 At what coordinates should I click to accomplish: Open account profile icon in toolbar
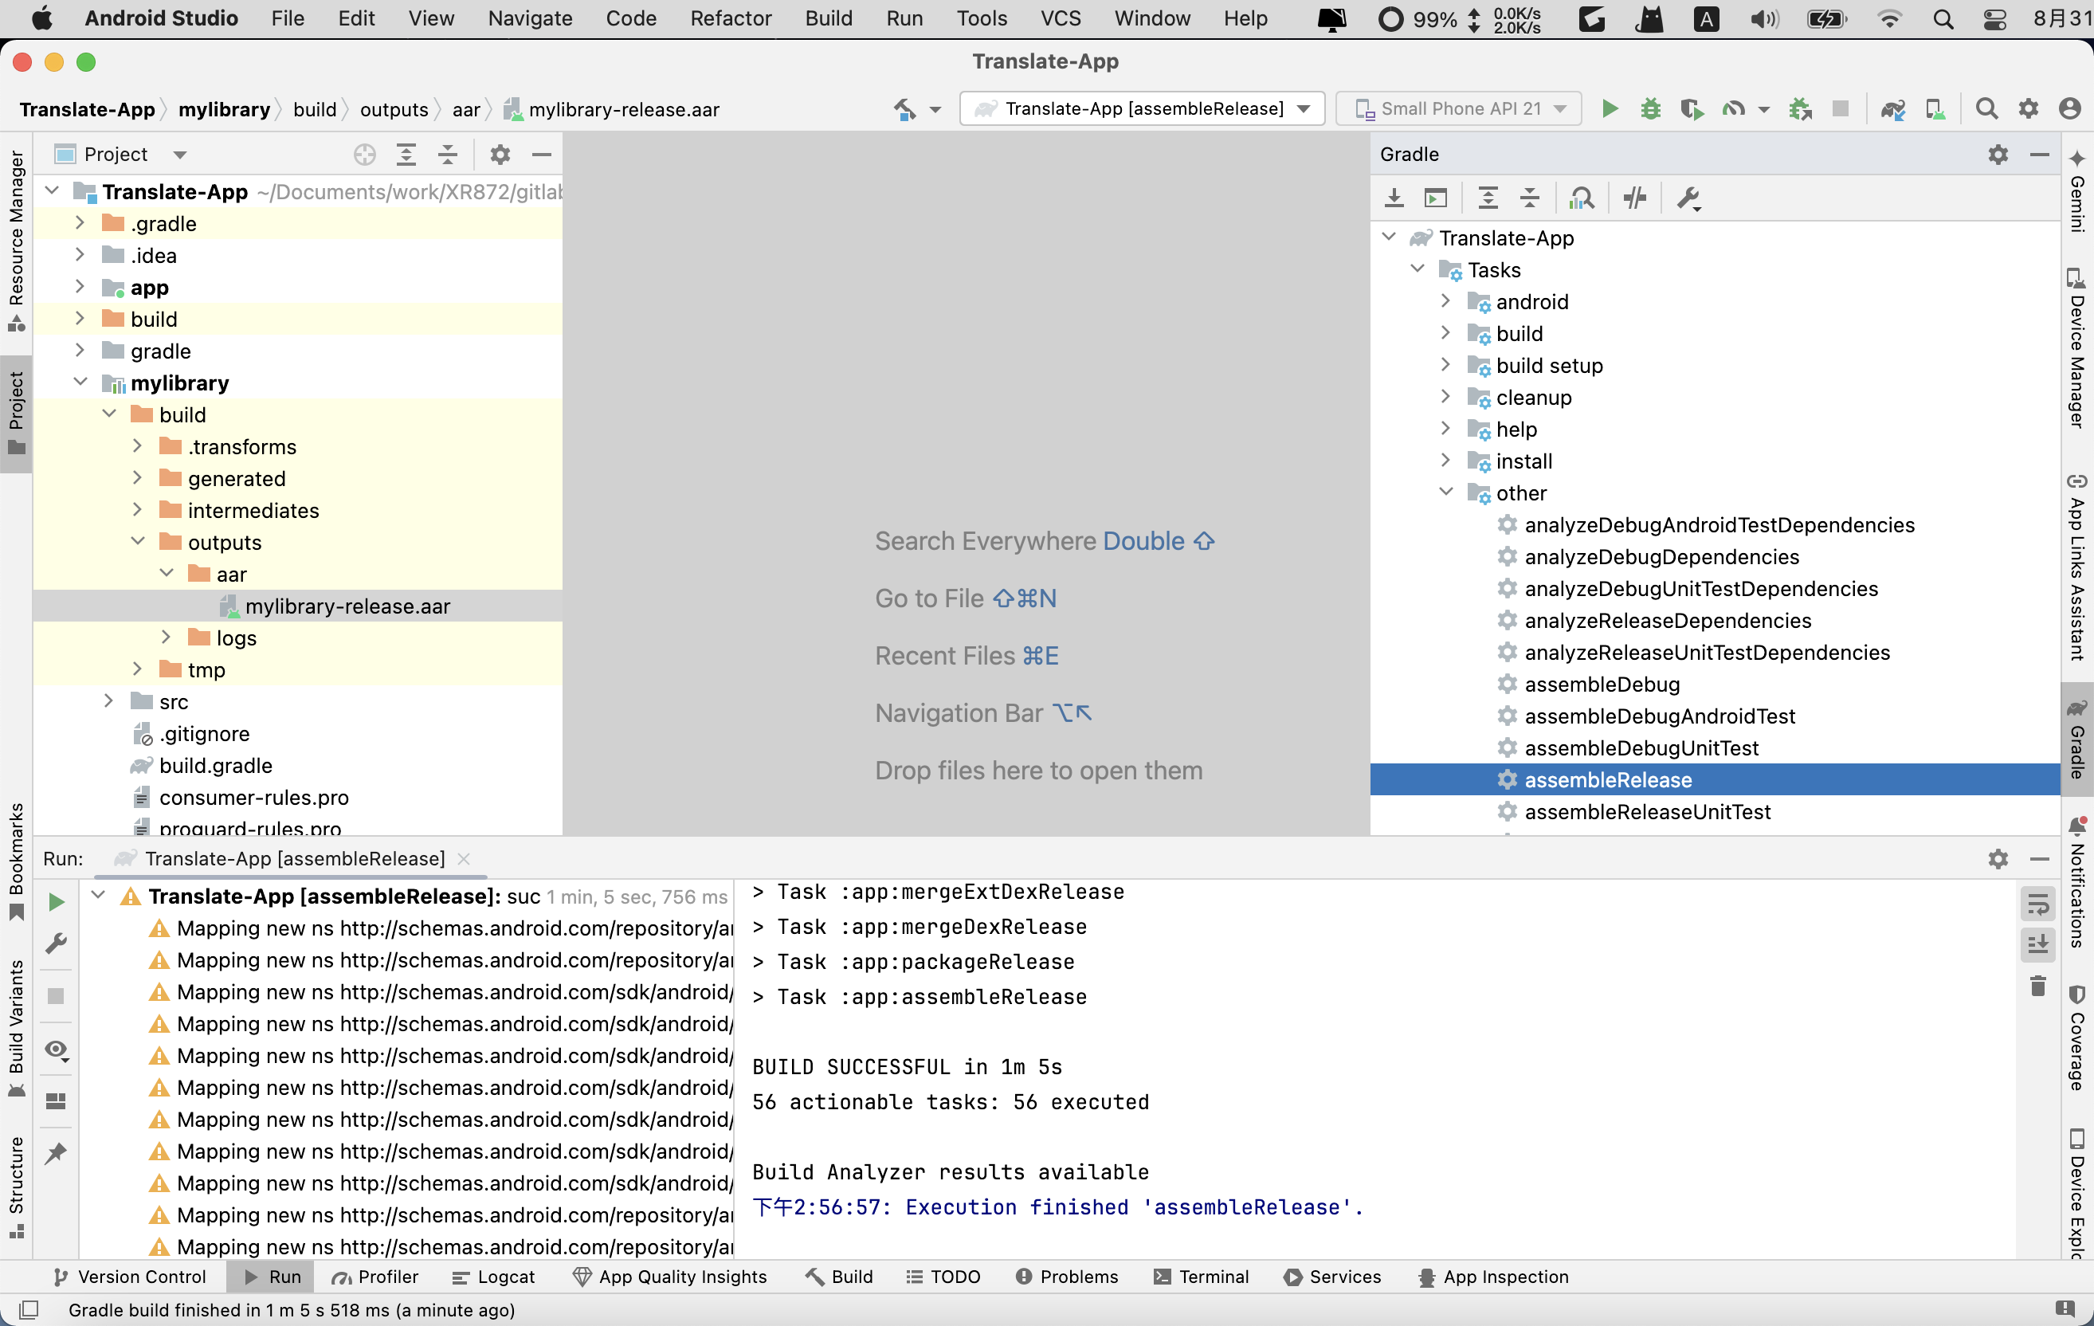tap(2071, 108)
